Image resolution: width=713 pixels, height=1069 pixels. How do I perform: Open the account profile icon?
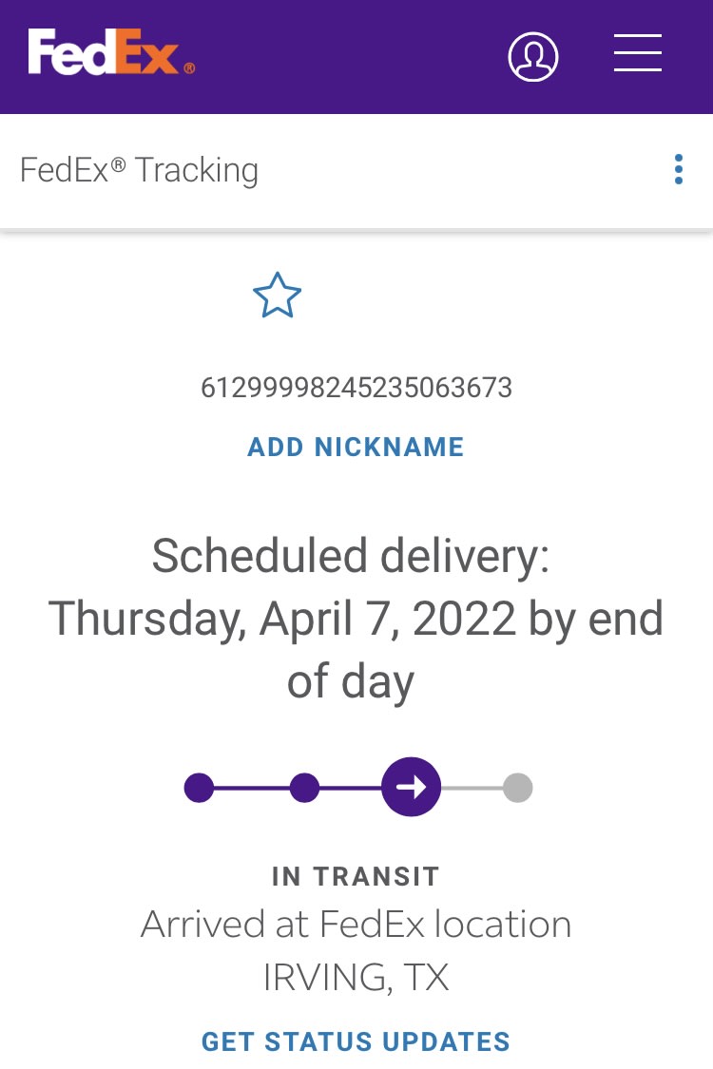(x=532, y=56)
